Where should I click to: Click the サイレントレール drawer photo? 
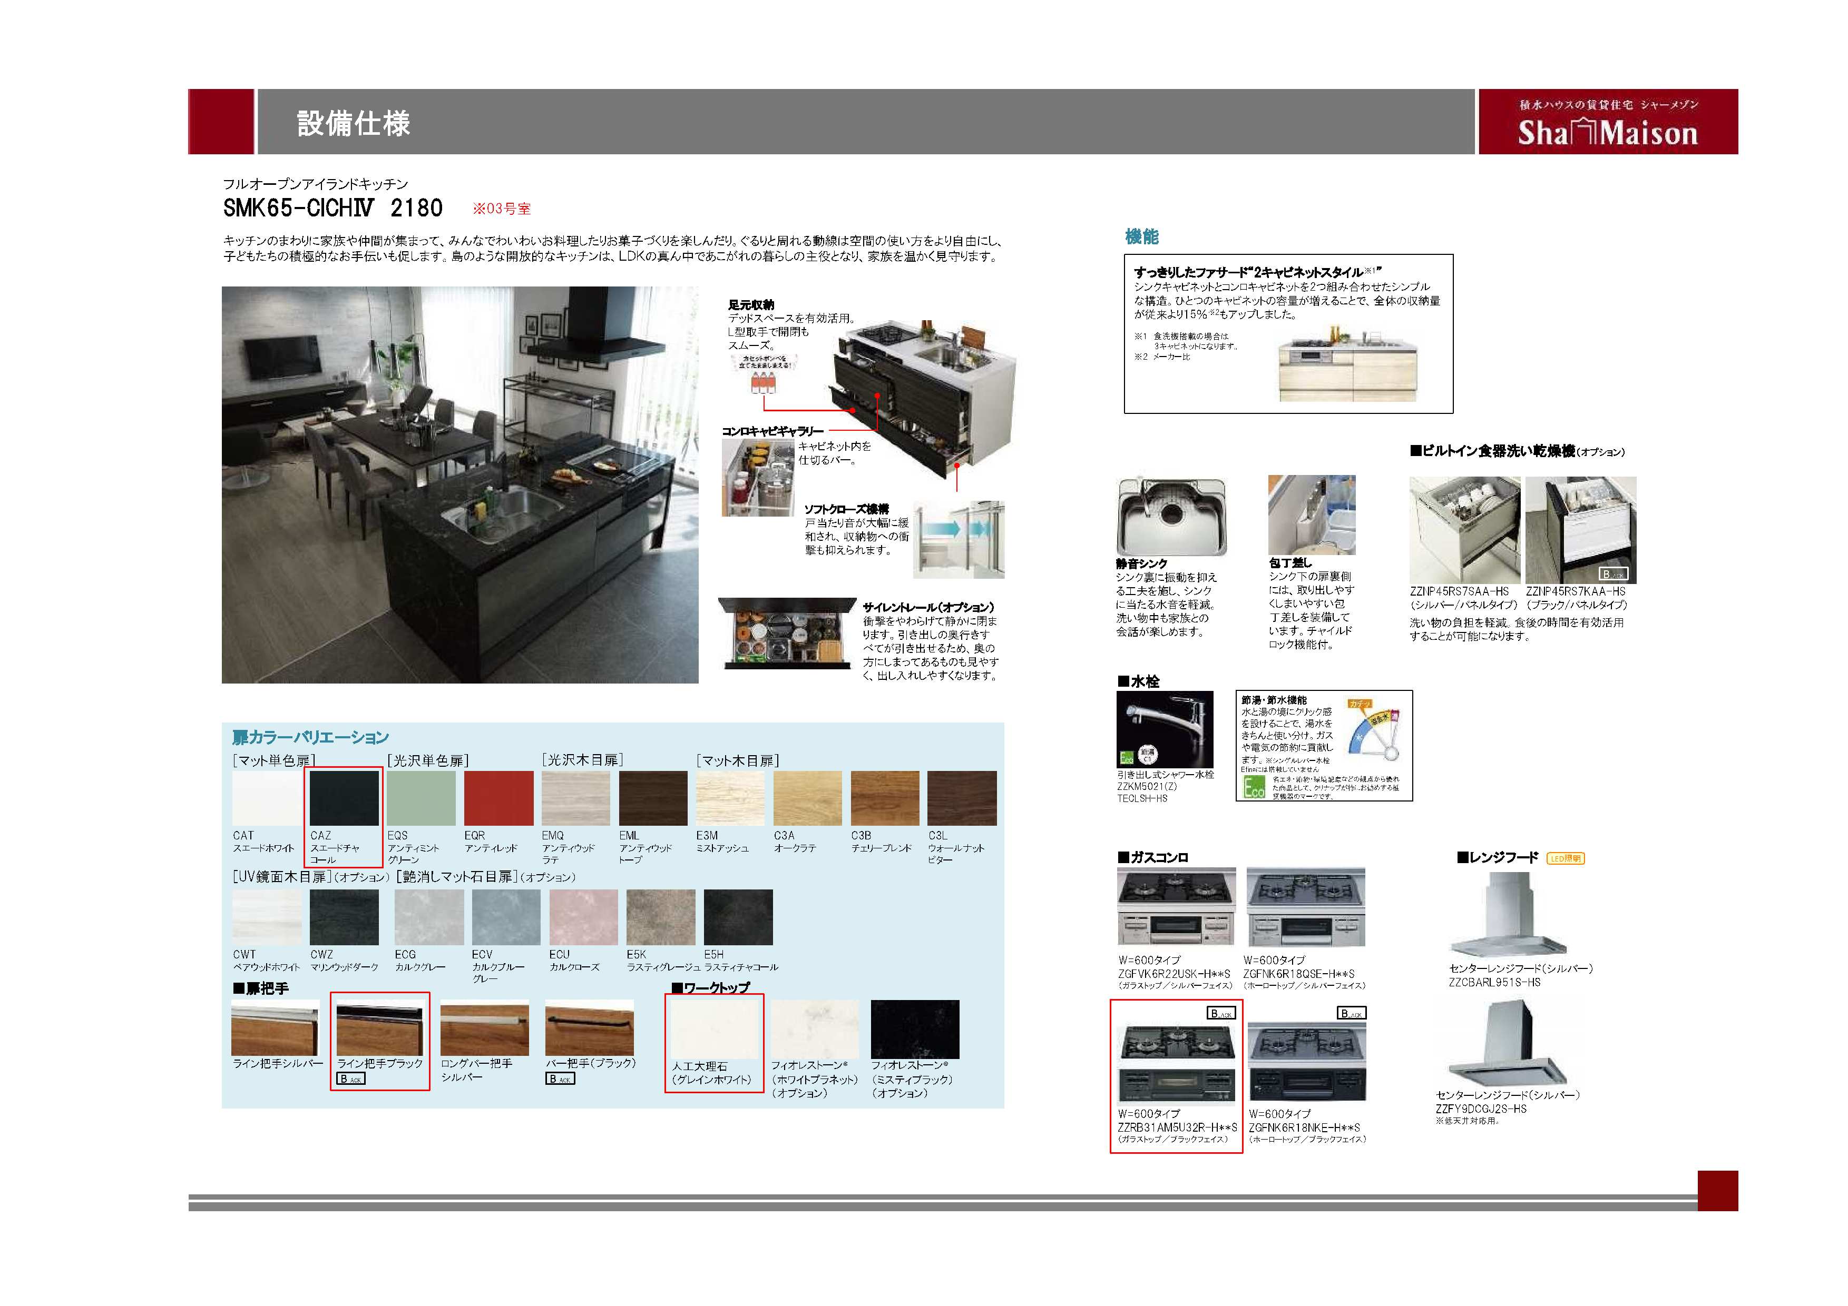[786, 634]
